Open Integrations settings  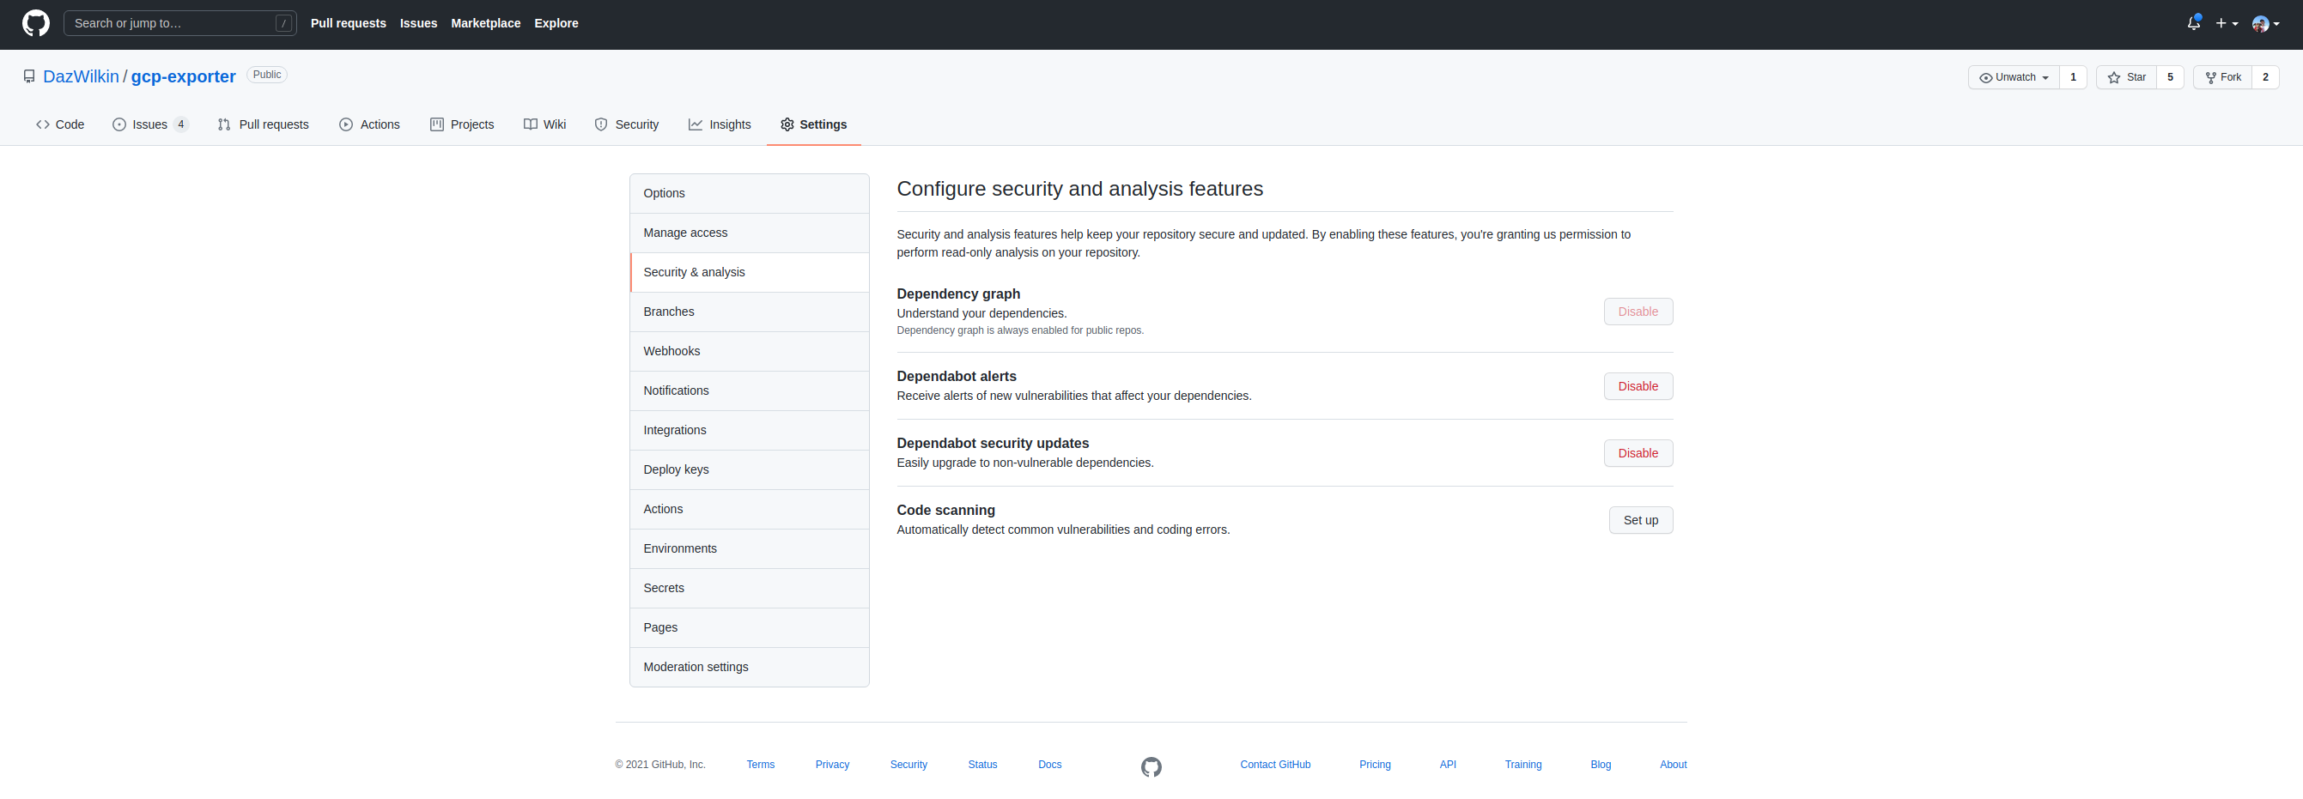(x=749, y=430)
